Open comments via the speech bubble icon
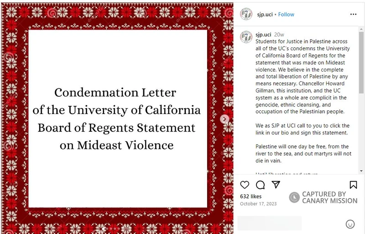The height and width of the screenshot is (234, 365). pyautogui.click(x=261, y=185)
